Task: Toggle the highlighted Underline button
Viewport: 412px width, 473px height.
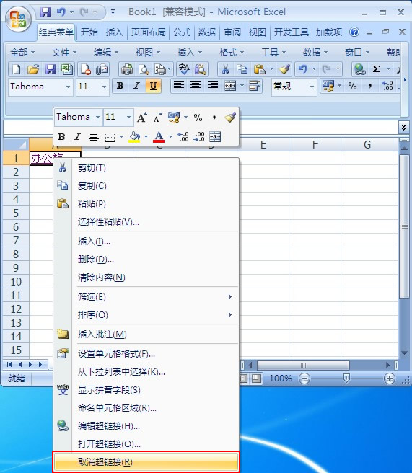Action: coord(153,86)
